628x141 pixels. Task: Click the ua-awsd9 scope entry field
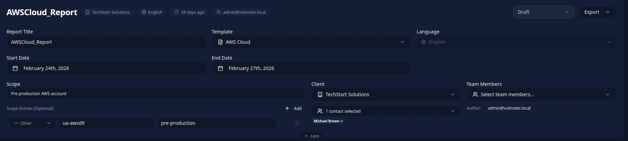(x=106, y=123)
